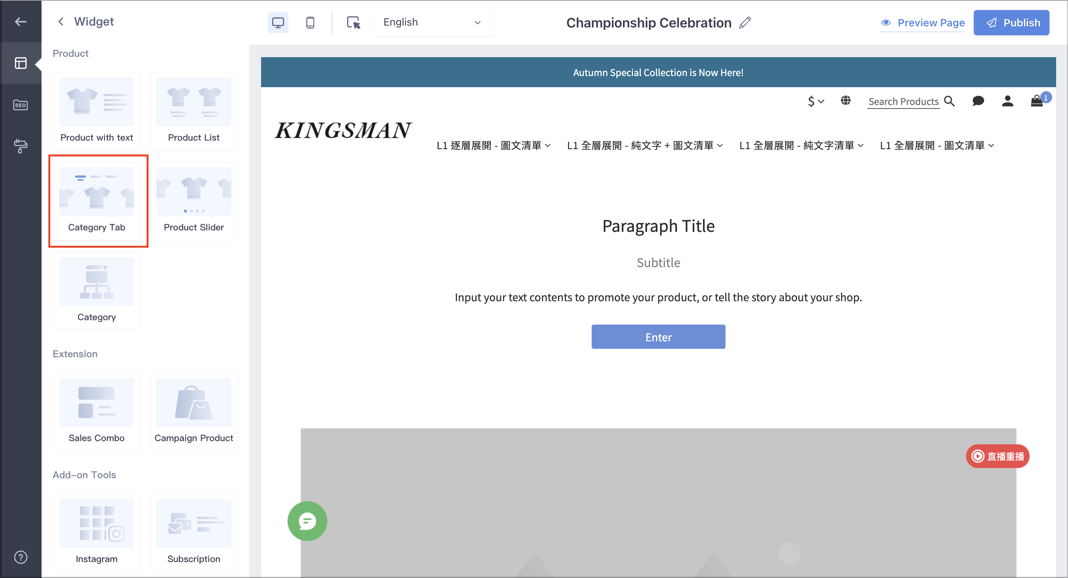1068x578 pixels.
Task: Click the magnifier search icon
Action: click(x=949, y=101)
